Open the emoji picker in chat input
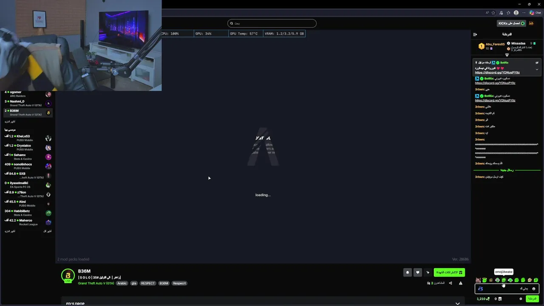This screenshot has height=306, width=544. (534, 289)
